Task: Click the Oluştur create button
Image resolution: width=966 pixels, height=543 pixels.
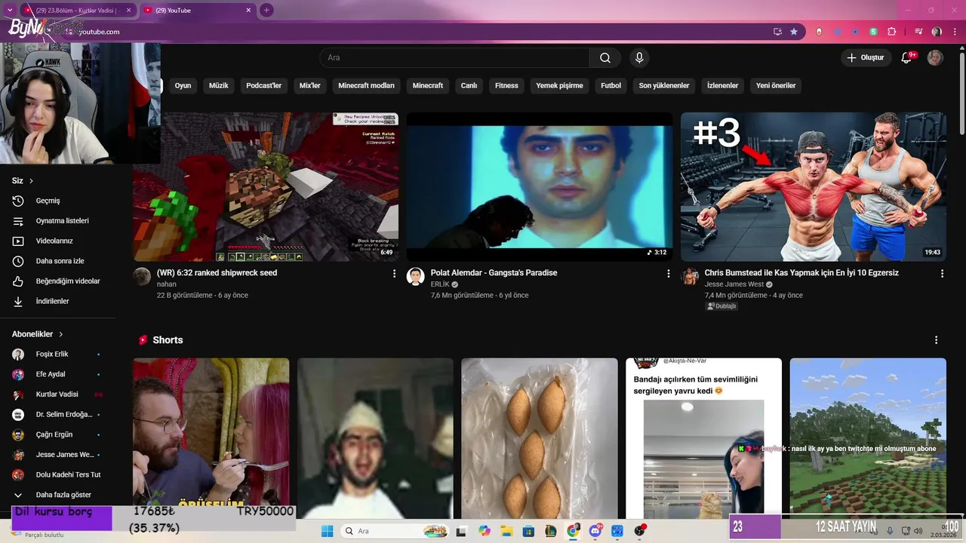Action: (x=865, y=57)
